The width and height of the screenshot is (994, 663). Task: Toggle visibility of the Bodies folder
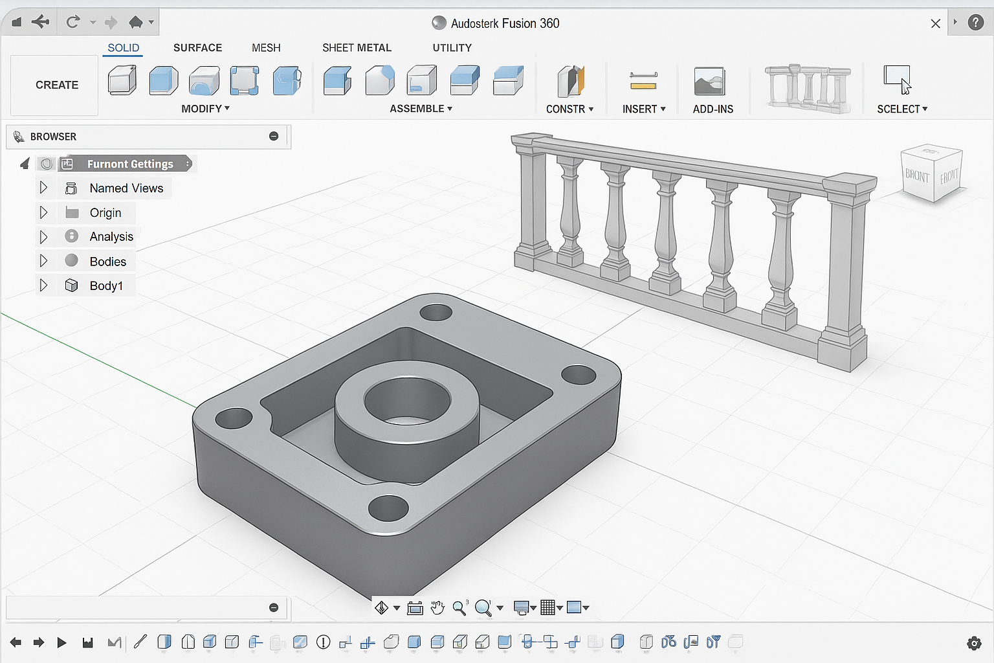pos(72,261)
